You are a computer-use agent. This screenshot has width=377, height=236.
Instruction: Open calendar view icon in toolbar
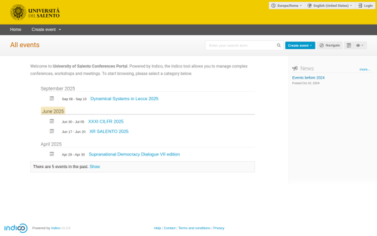pyautogui.click(x=349, y=45)
